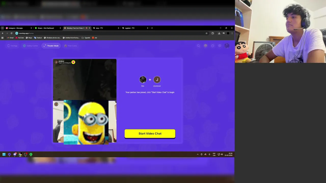Open the alie bookmark
Viewport: 326px width, 183px height.
pyautogui.click(x=94, y=38)
